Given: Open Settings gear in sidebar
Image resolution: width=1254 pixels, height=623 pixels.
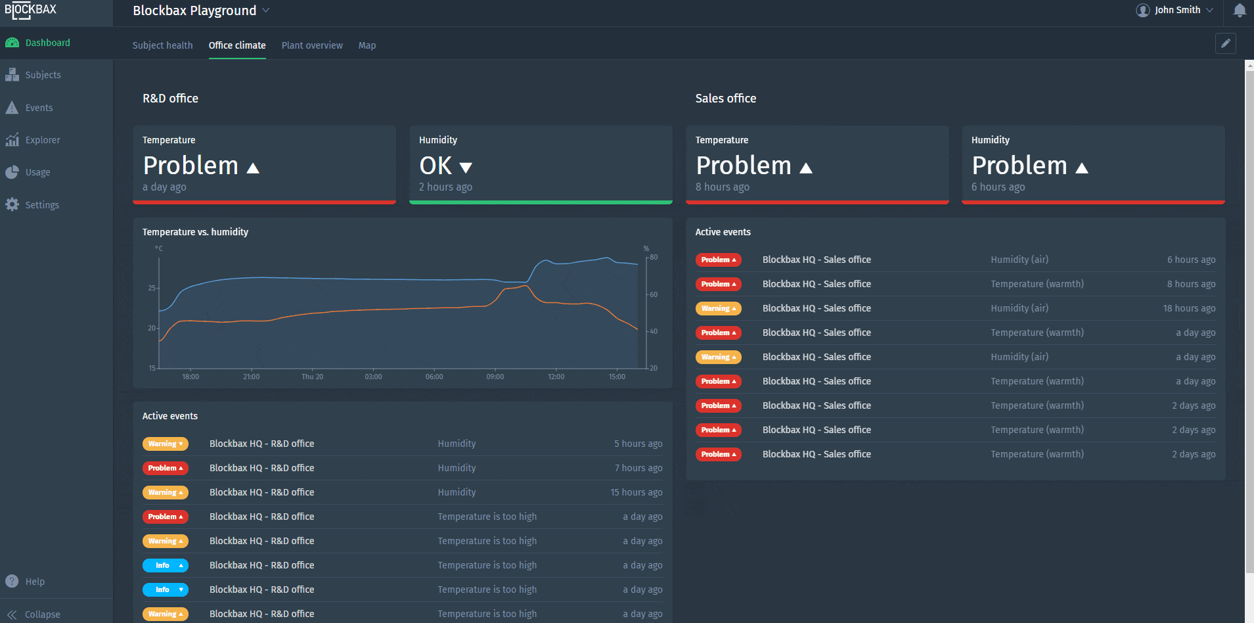Looking at the screenshot, I should 12,205.
